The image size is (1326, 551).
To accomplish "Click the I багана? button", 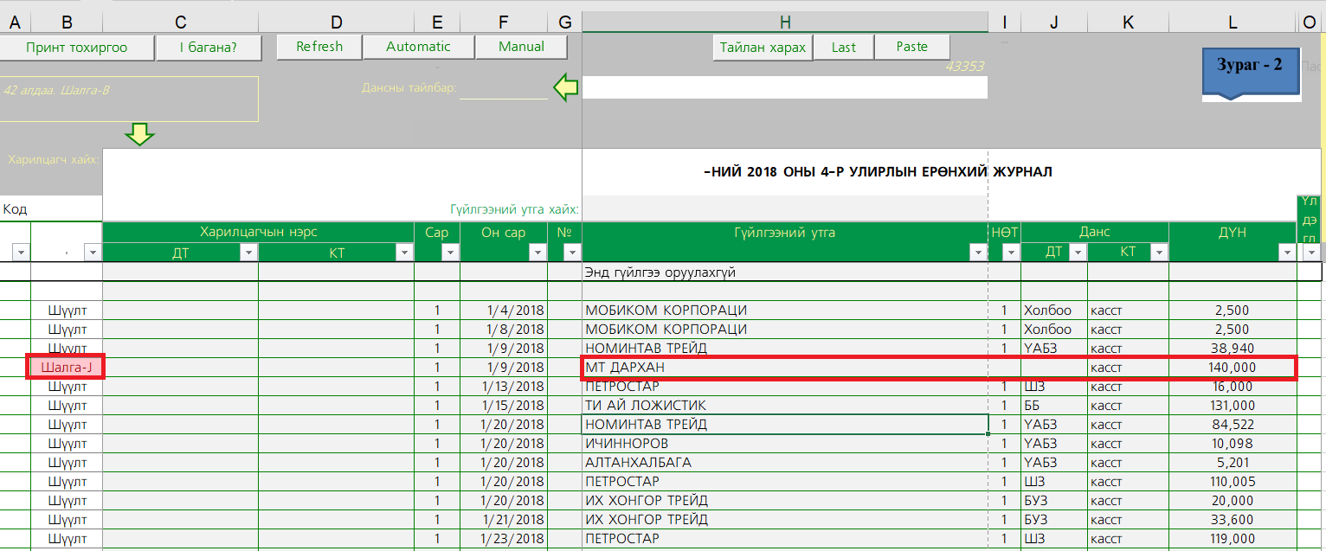I will click(x=209, y=48).
